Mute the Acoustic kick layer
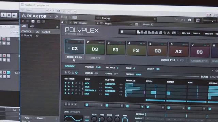The width and height of the screenshot is (218, 122). 65,83
